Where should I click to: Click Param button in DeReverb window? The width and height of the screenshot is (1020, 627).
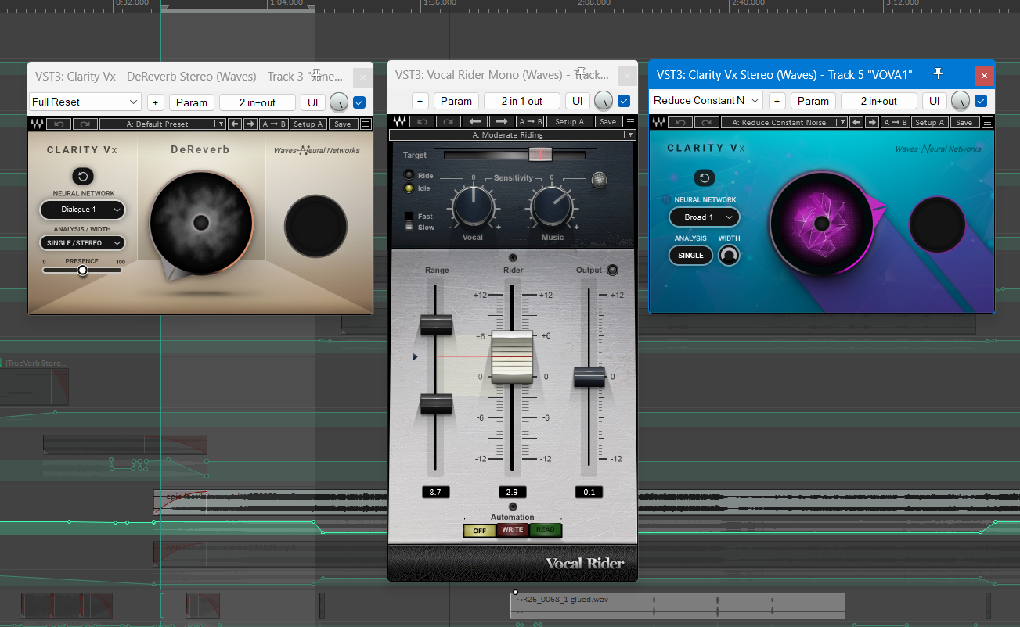click(192, 102)
